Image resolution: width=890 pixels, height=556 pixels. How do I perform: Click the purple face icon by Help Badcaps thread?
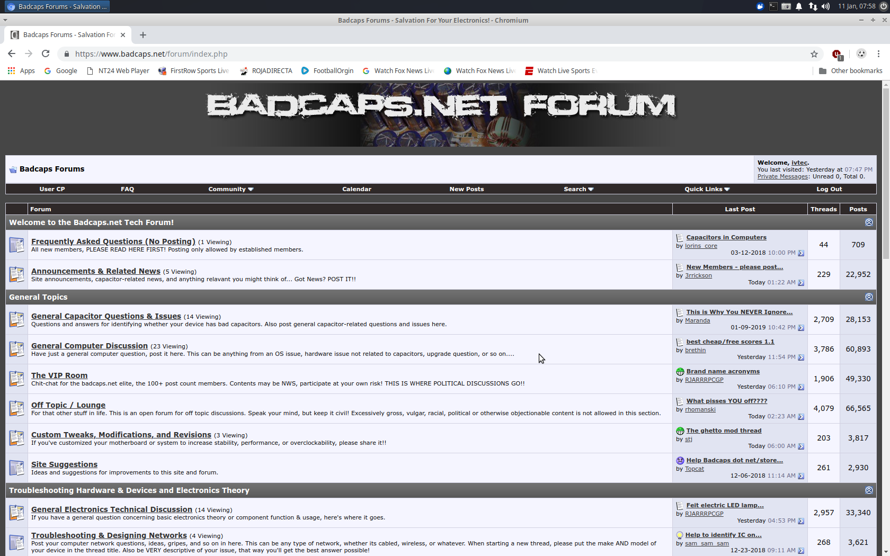pyautogui.click(x=680, y=461)
